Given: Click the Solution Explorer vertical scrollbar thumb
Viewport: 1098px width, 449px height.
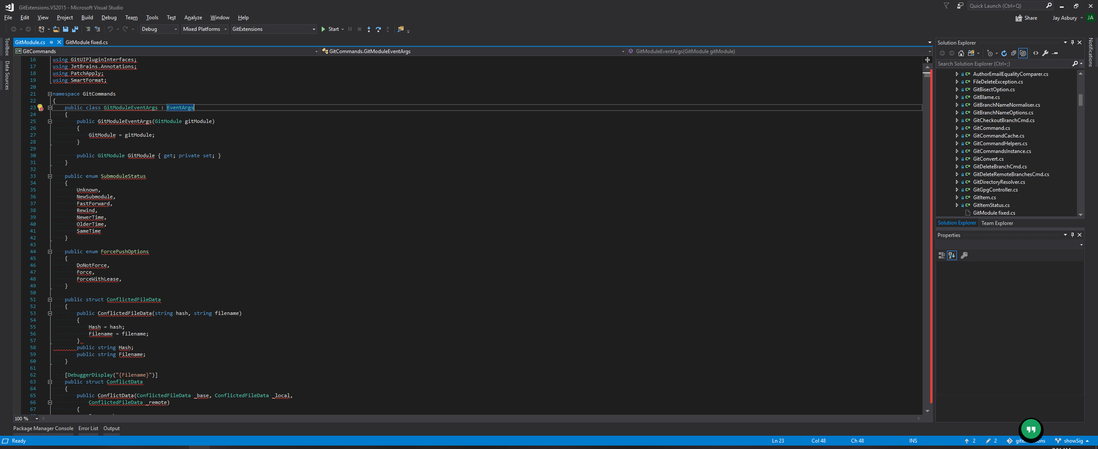Looking at the screenshot, I should tap(1080, 100).
